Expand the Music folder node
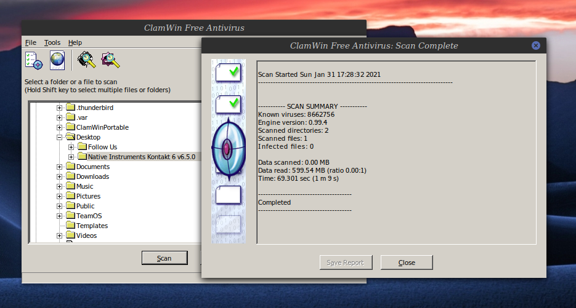This screenshot has width=576, height=308. point(59,187)
